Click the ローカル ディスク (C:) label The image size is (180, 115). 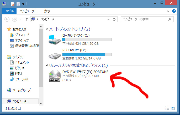click(x=76, y=36)
